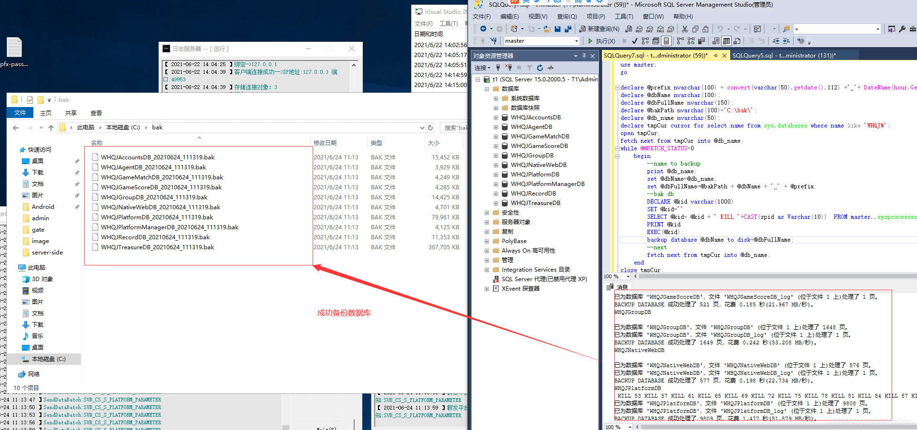The image size is (917, 430).
Task: Select 本地磁盘 (C:) in Explorer navigation pane
Action: 48,359
